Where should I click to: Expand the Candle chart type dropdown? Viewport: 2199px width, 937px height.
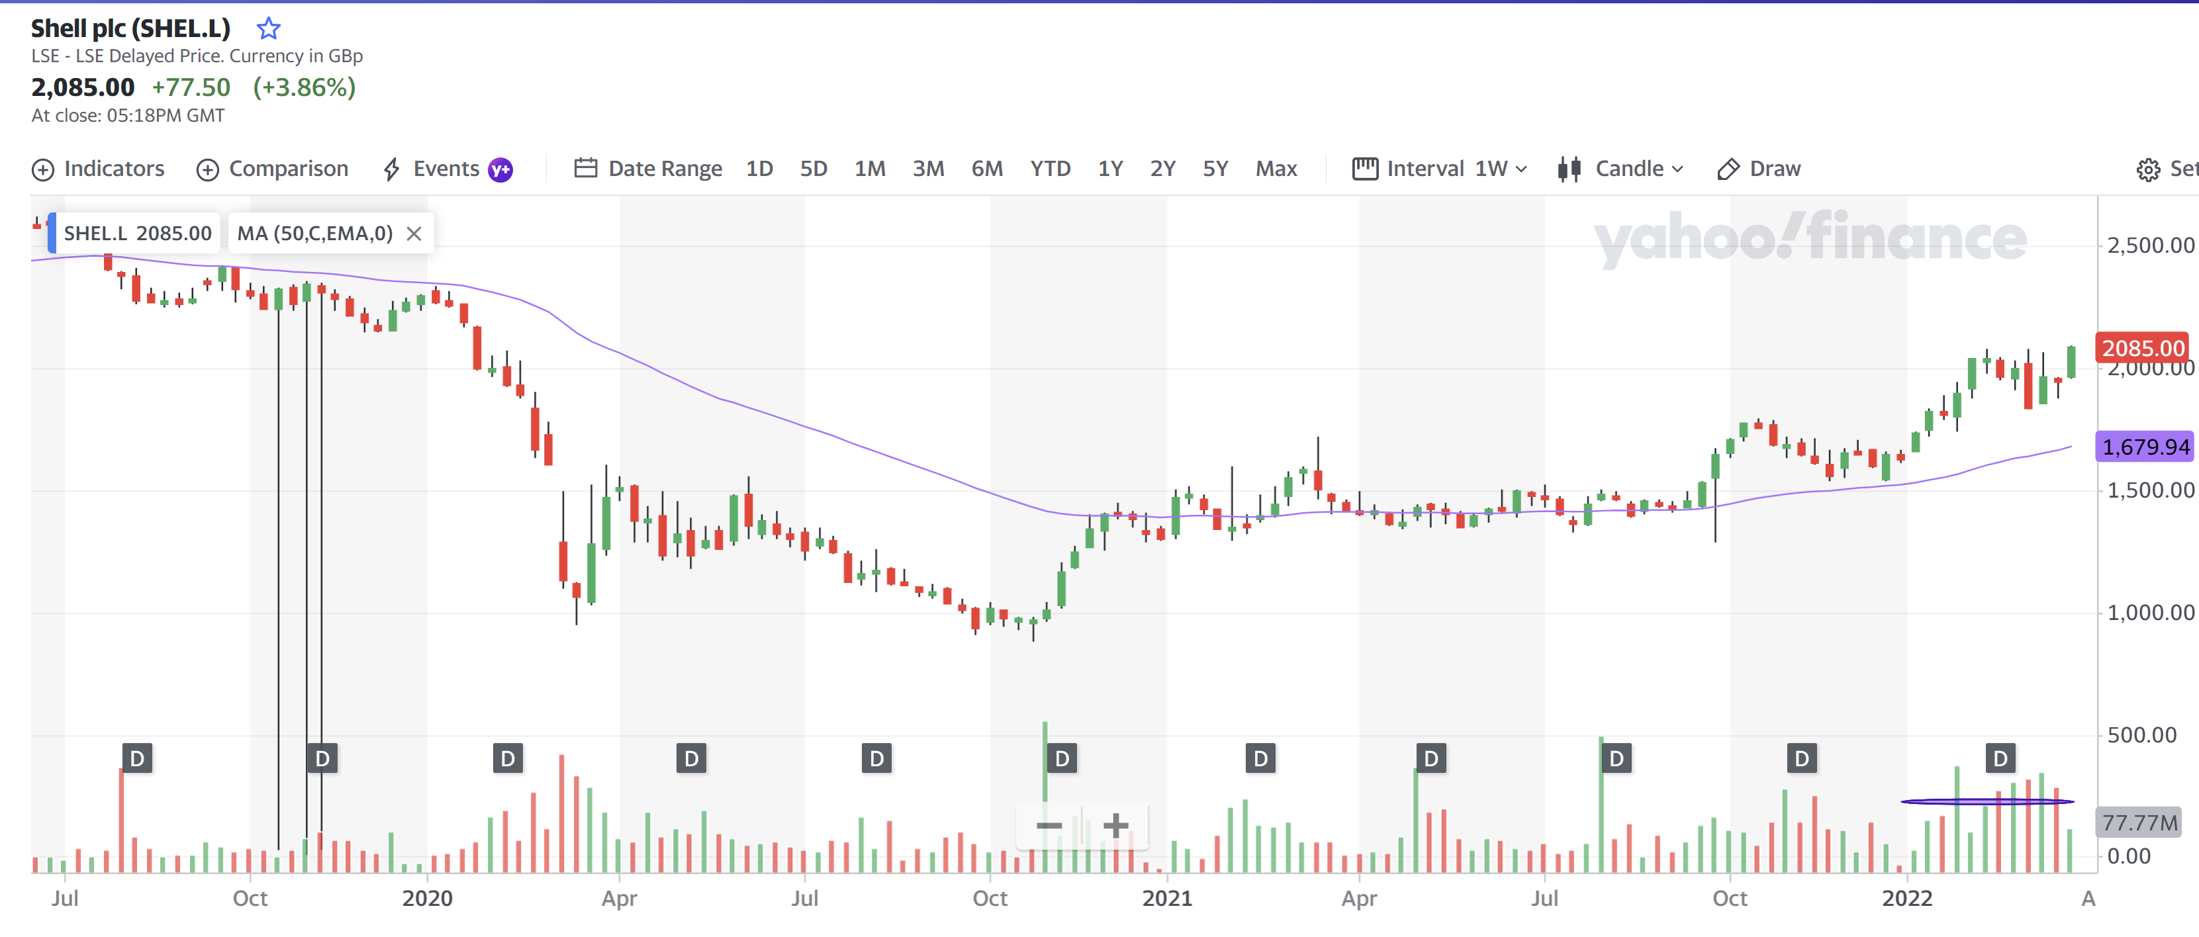pyautogui.click(x=1620, y=169)
